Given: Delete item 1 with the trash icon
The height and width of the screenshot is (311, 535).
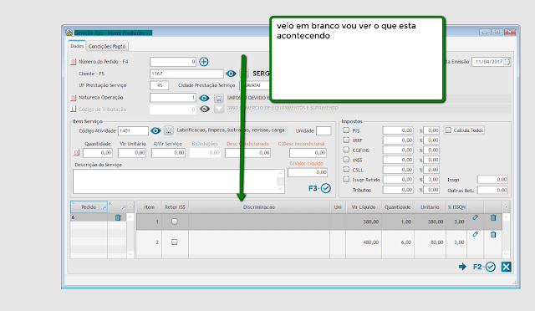Looking at the screenshot, I should 493,217.
